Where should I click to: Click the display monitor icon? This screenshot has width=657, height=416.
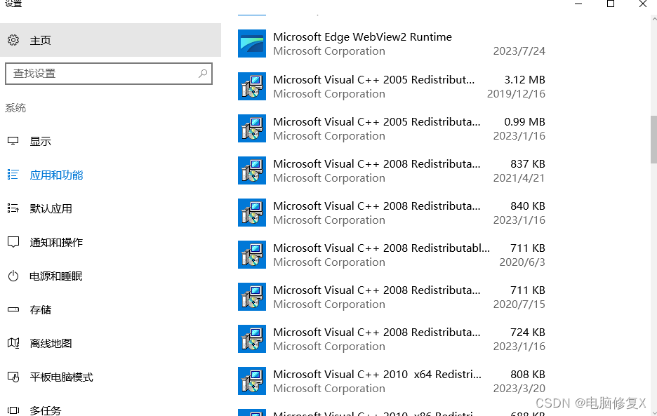[13, 141]
